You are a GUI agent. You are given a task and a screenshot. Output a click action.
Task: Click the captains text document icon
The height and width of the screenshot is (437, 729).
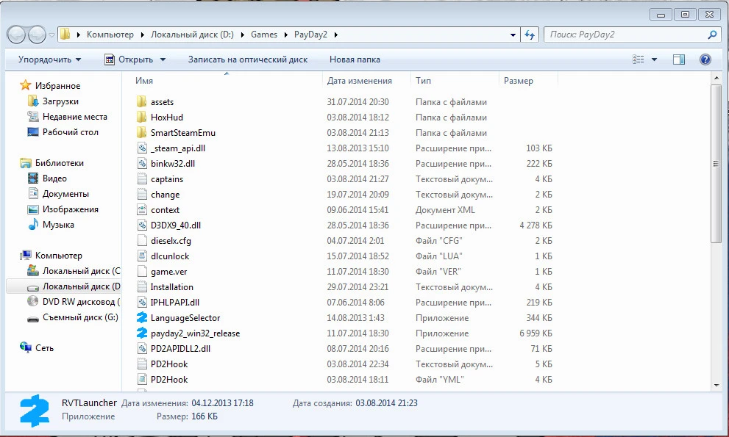click(142, 178)
